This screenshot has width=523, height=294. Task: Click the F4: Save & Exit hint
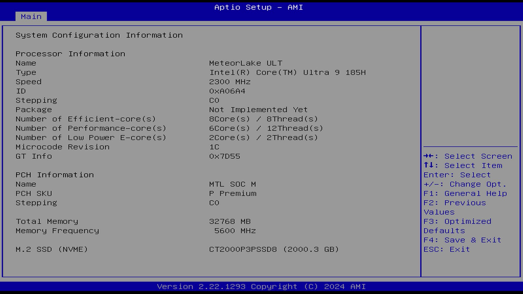click(463, 240)
